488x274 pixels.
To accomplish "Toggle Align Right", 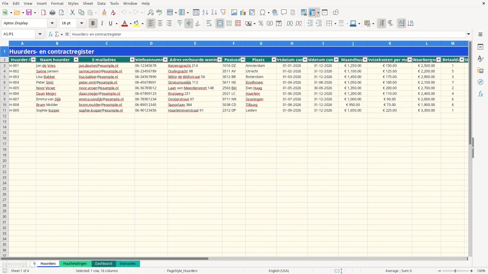I will [x=169, y=24].
